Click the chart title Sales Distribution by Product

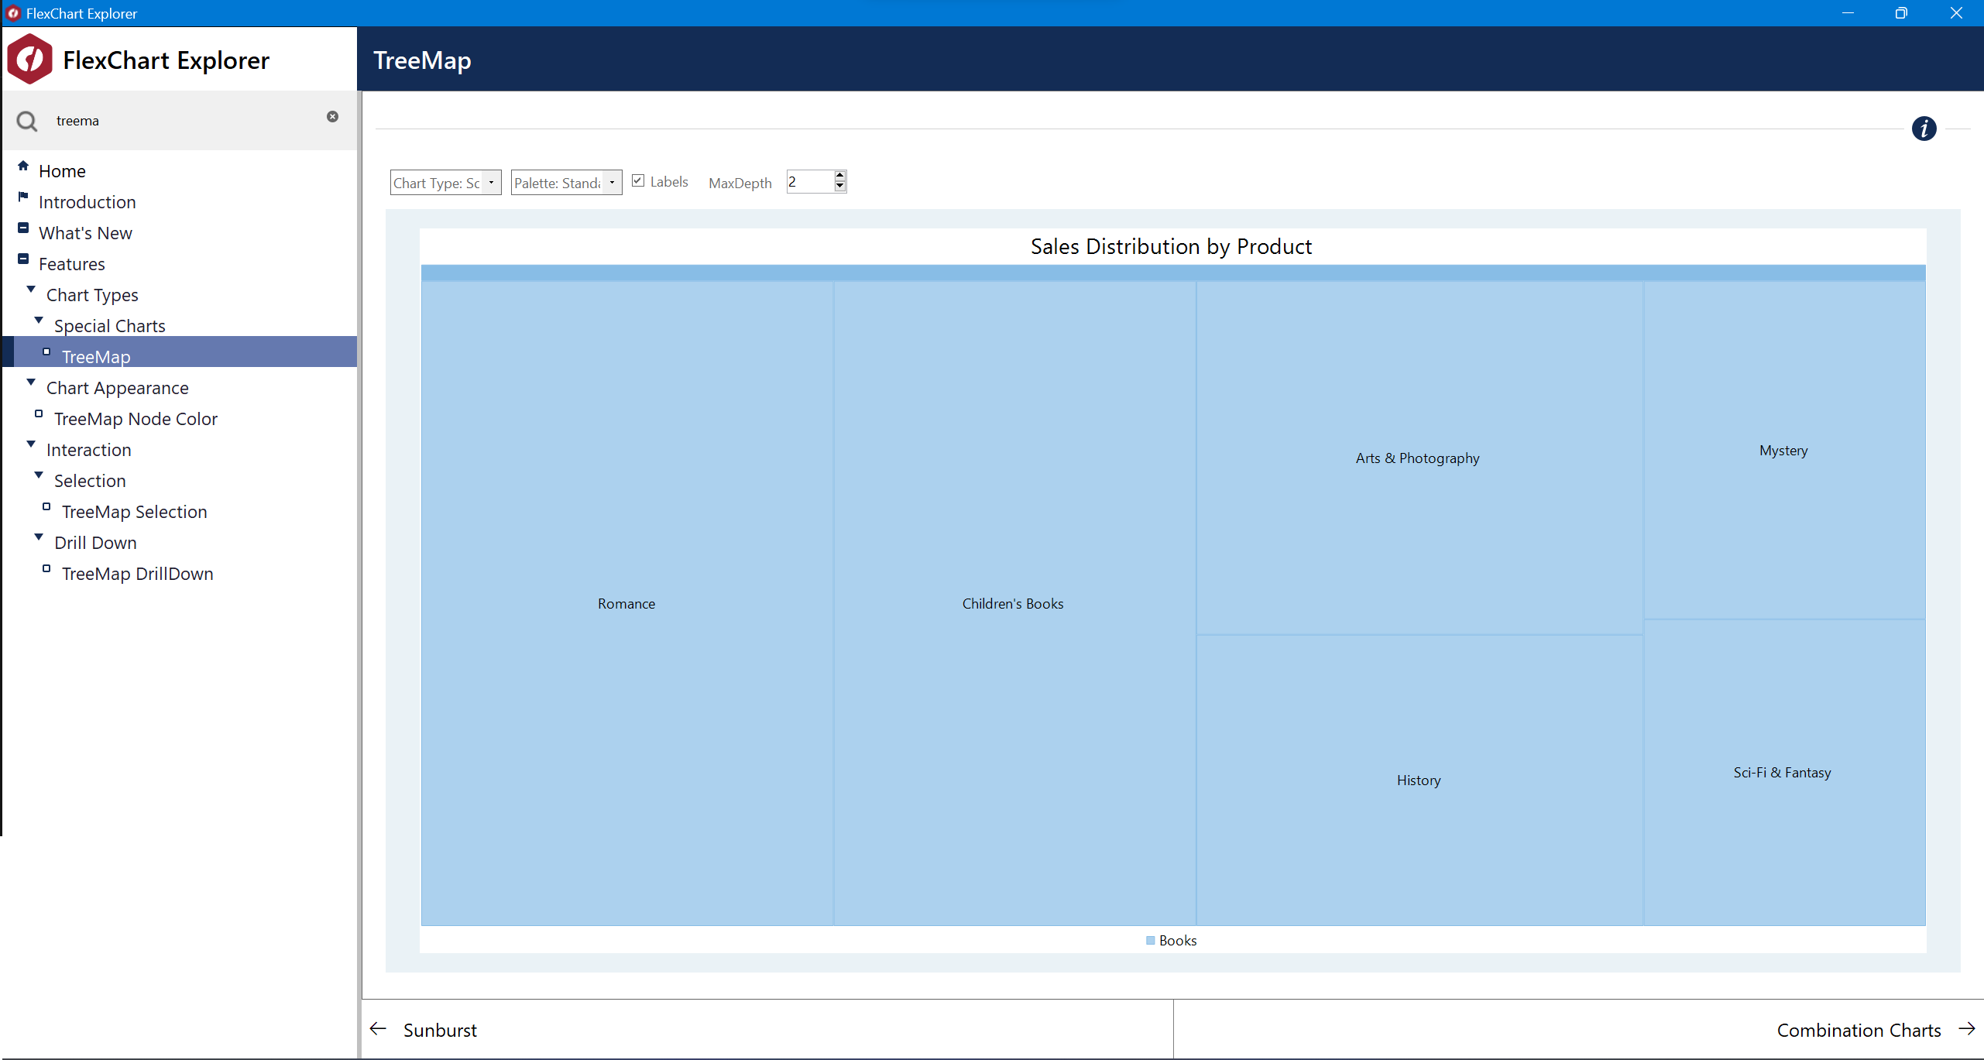[1171, 246]
